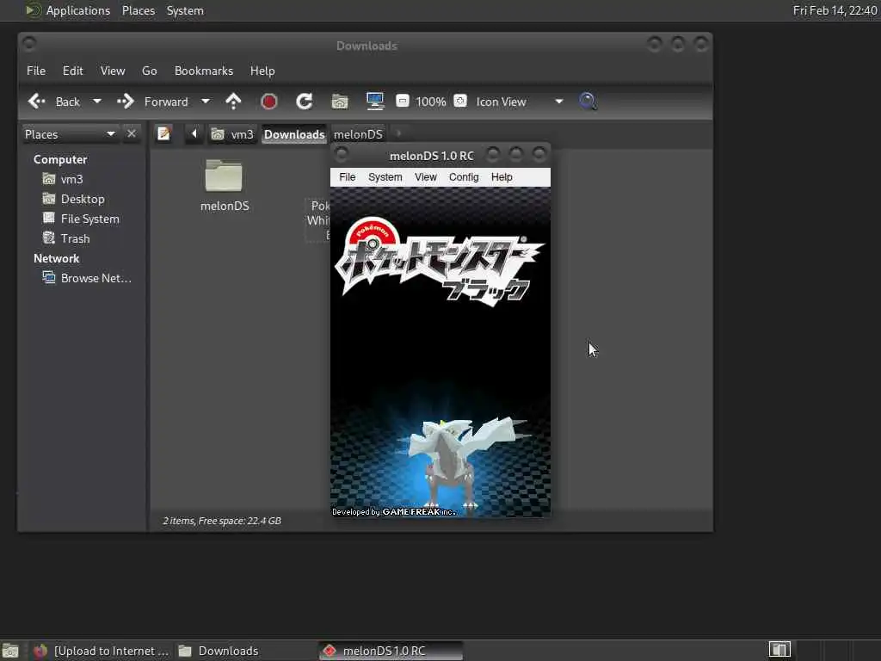Image resolution: width=881 pixels, height=661 pixels.
Task: Click the show desktop icon in bottom panel
Action: pos(10,651)
